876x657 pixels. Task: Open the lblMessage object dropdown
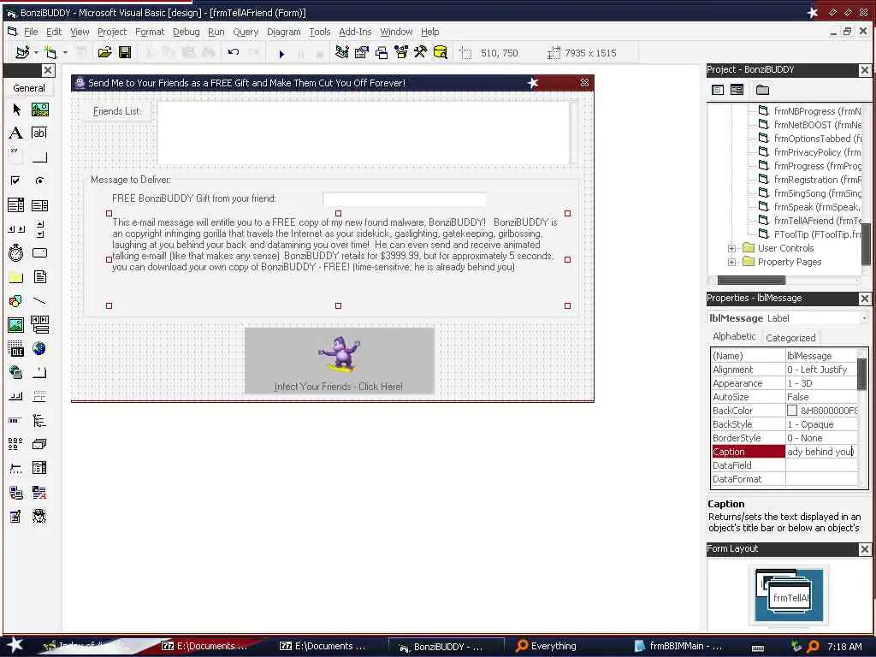(x=864, y=318)
